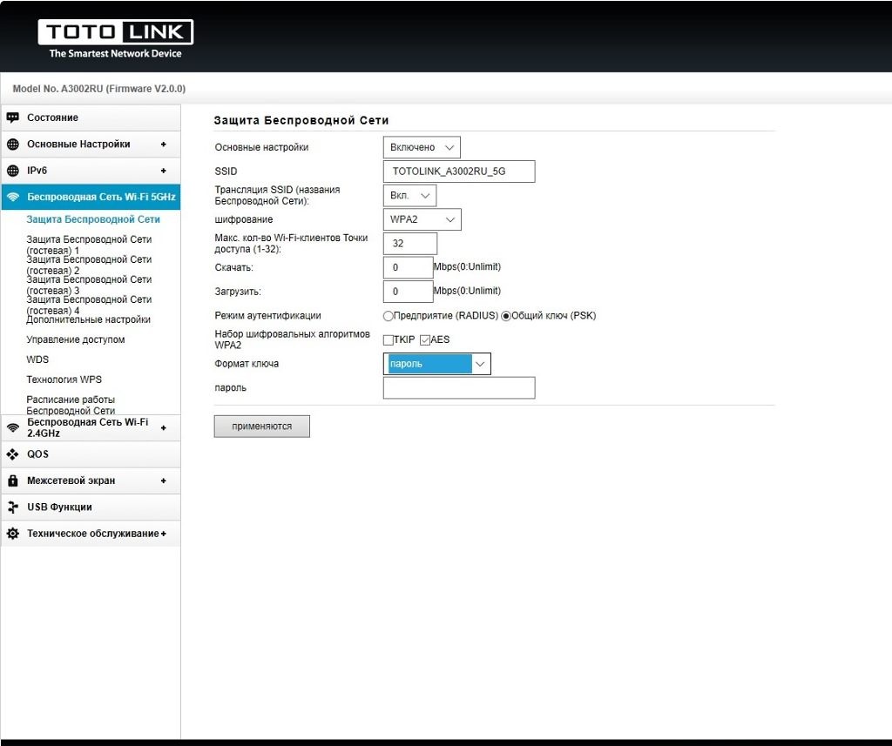Screen dimensions: 892x746
Task: Open Основные Настройки menu item
Action: [91, 144]
